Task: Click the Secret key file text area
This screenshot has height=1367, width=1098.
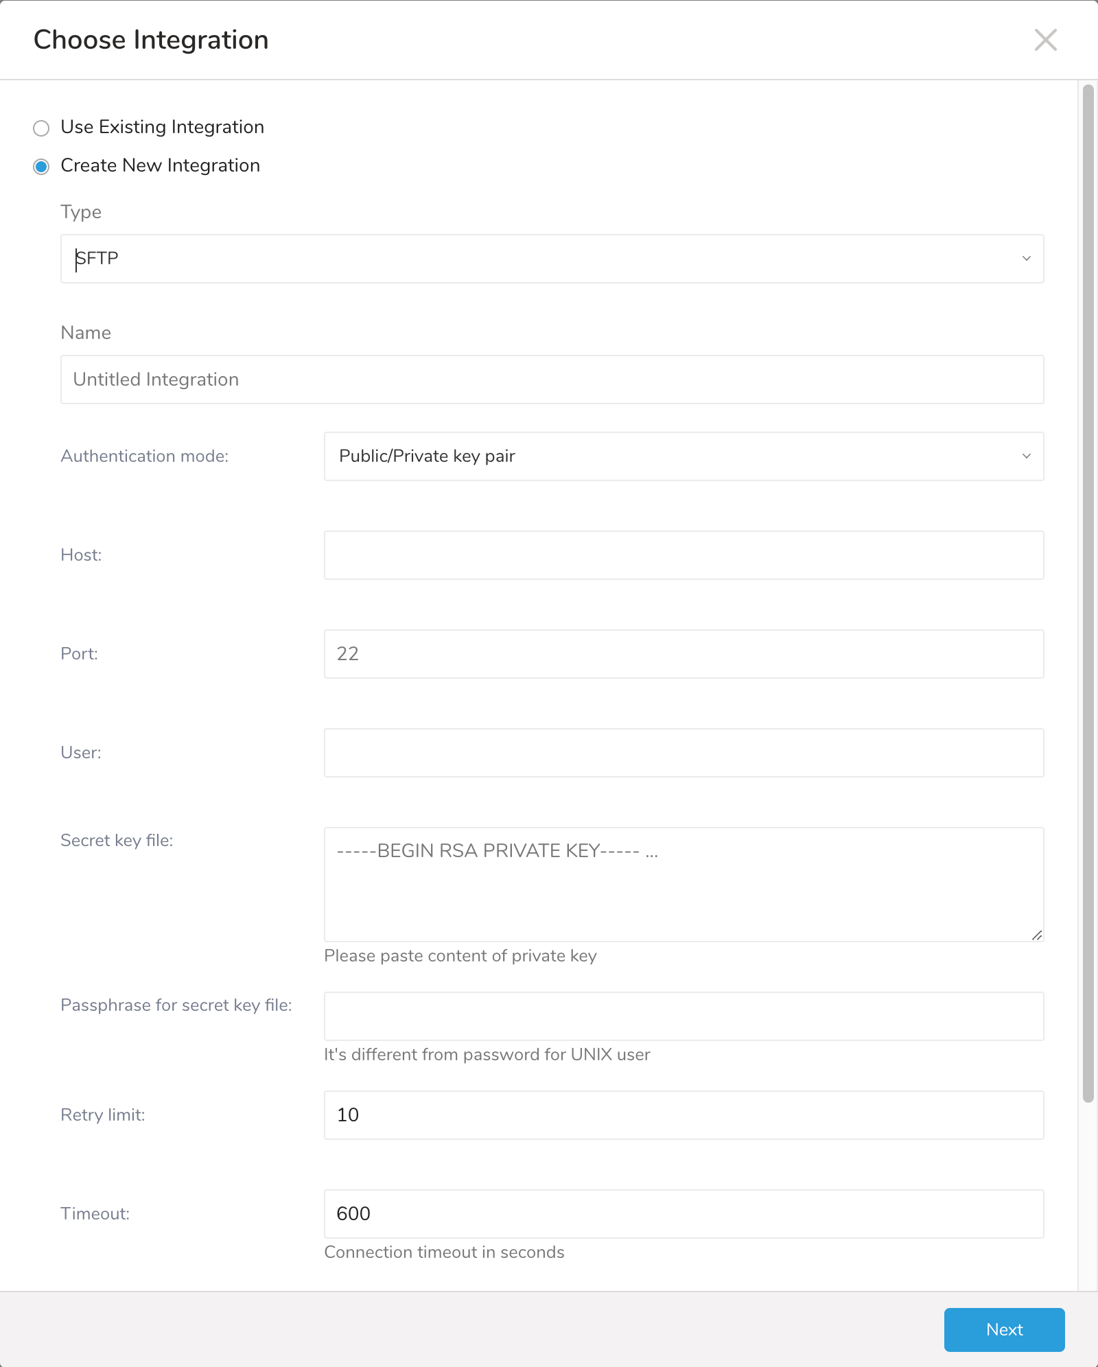Action: tap(684, 884)
